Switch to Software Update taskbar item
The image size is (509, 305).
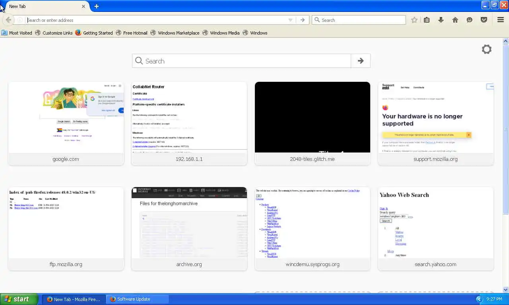coord(138,299)
